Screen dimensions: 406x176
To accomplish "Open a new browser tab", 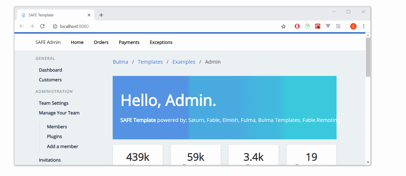I will point(101,15).
